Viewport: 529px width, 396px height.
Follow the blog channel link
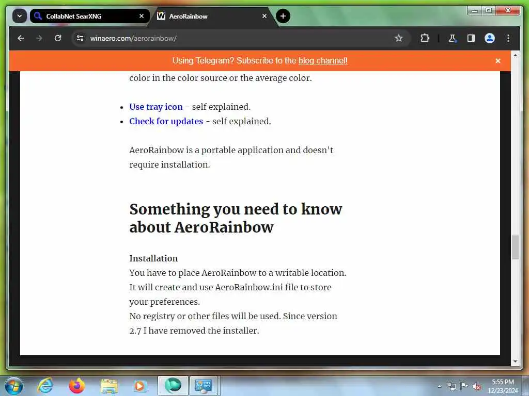(x=323, y=61)
